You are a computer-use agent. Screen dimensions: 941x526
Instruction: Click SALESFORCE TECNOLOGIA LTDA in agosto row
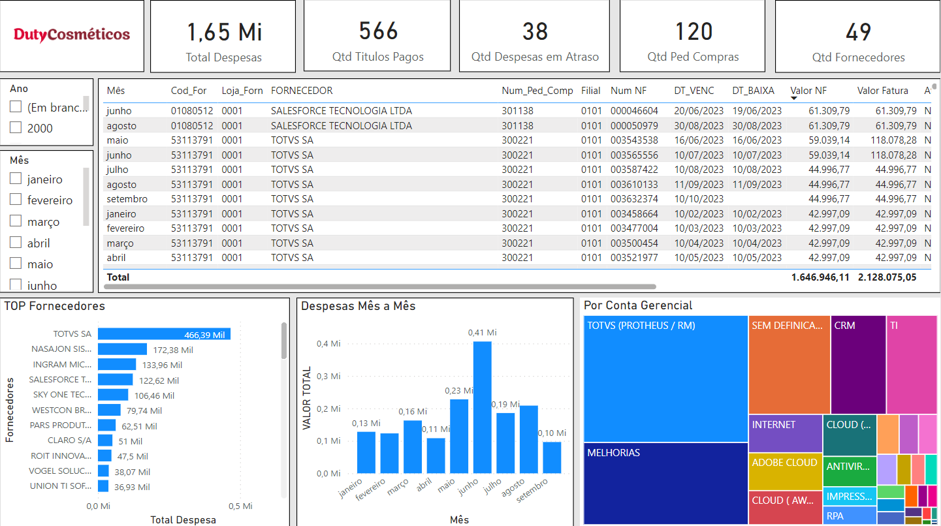click(342, 125)
